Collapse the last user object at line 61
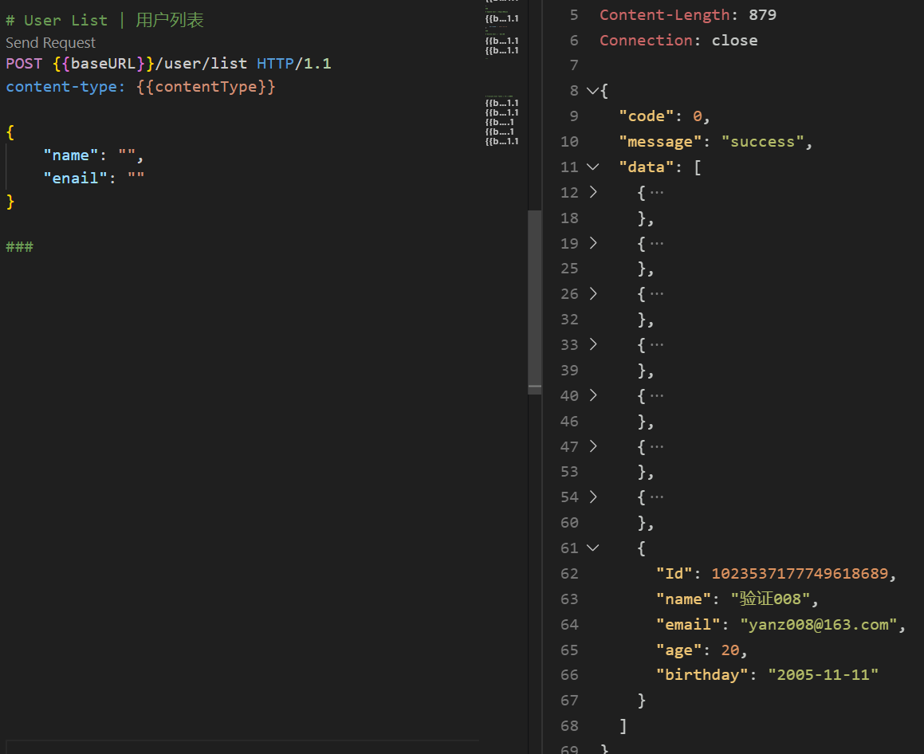Image resolution: width=924 pixels, height=754 pixels. point(592,548)
